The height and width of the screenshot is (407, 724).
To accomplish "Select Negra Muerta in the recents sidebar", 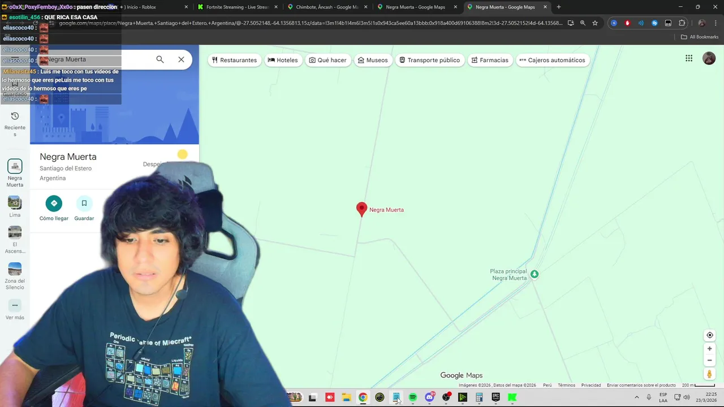I will pyautogui.click(x=15, y=173).
